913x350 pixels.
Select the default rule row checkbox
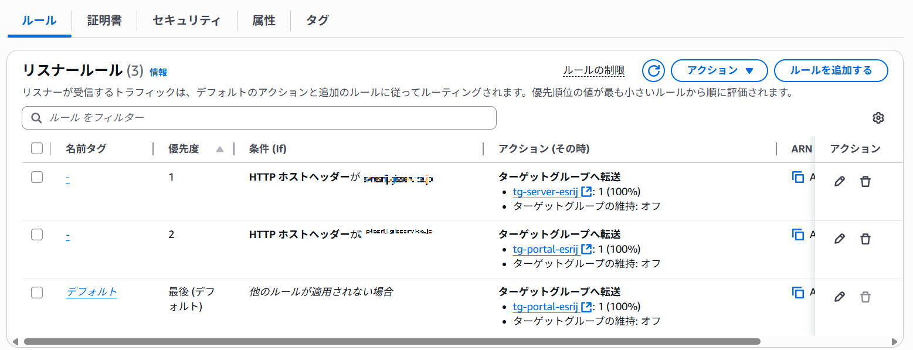[37, 292]
